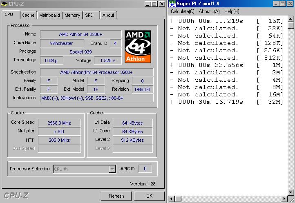Image resolution: width=295 pixels, height=203 pixels.
Task: Click the L1 Data value 64 KBytes
Action: pyautogui.click(x=132, y=123)
